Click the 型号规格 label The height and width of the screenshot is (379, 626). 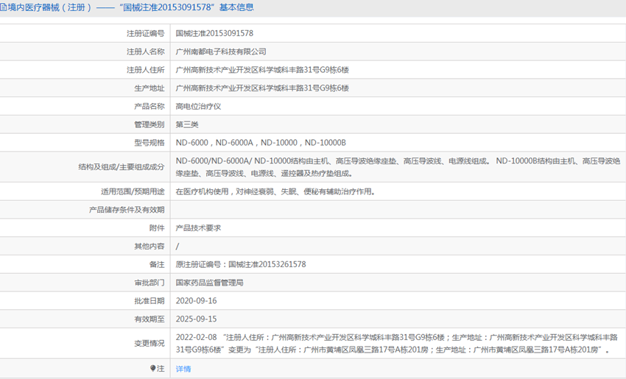pos(150,143)
